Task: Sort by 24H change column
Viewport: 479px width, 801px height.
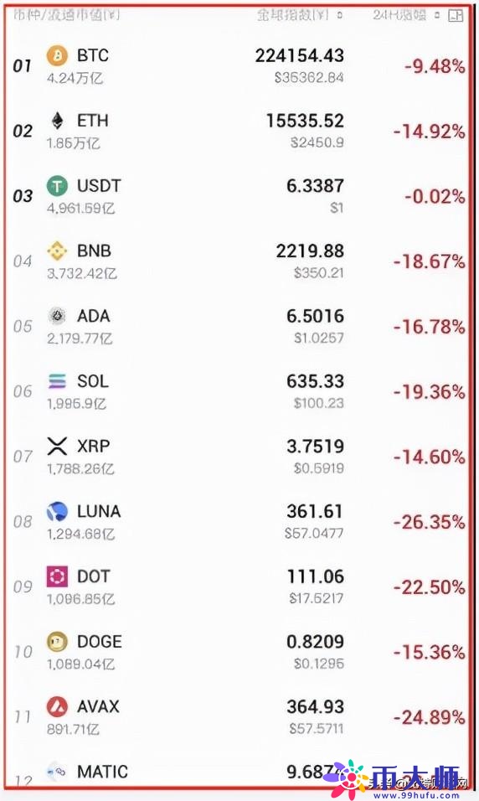Action: point(406,15)
